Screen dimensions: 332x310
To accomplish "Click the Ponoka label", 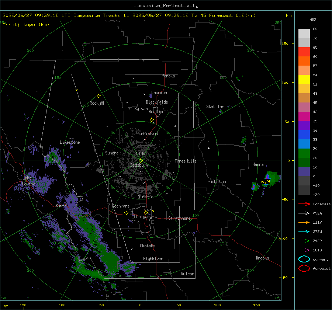I will coord(168,76).
